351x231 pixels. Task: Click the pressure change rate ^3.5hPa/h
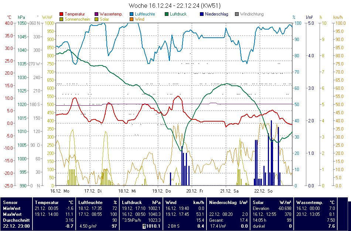pyautogui.click(x=132, y=220)
